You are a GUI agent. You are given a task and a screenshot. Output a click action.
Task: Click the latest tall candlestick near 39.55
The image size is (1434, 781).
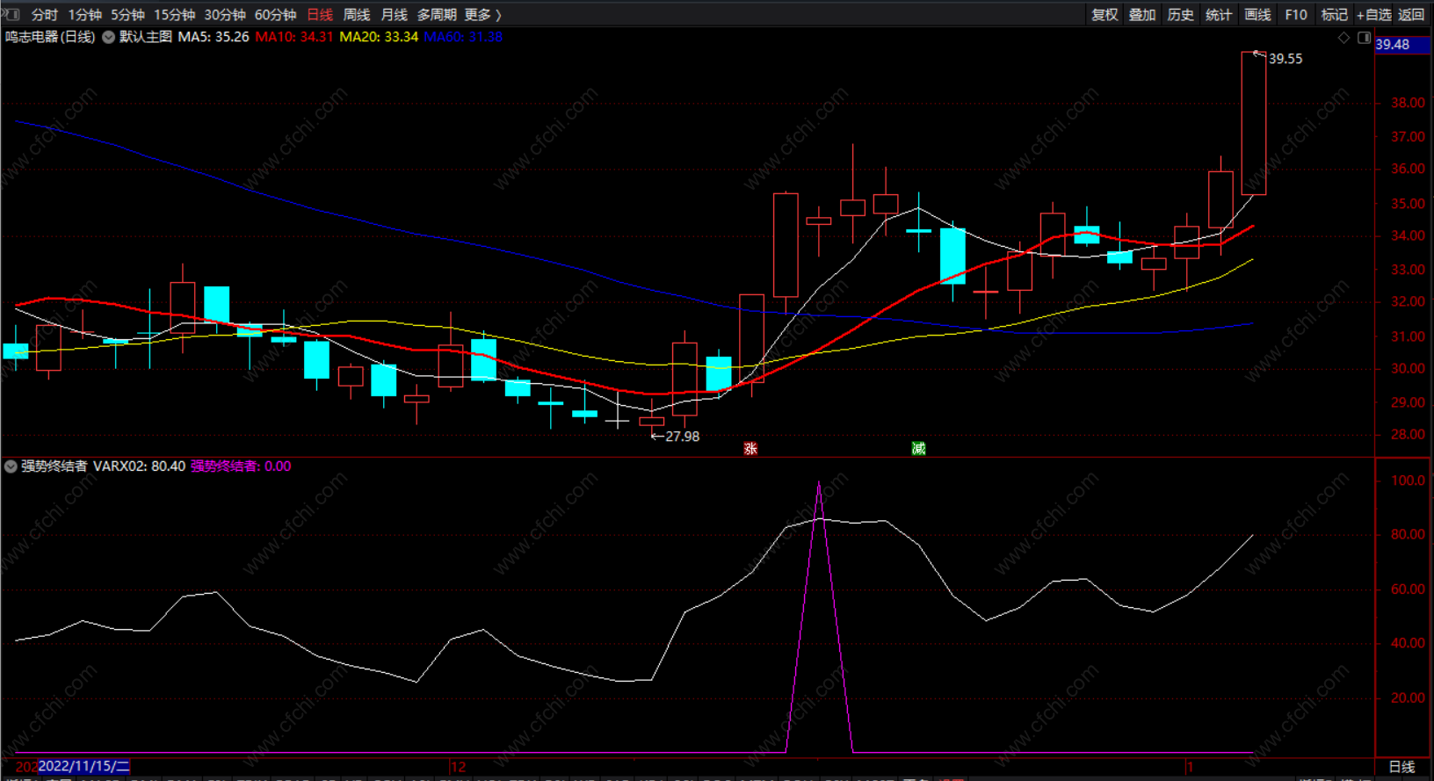(x=1254, y=123)
